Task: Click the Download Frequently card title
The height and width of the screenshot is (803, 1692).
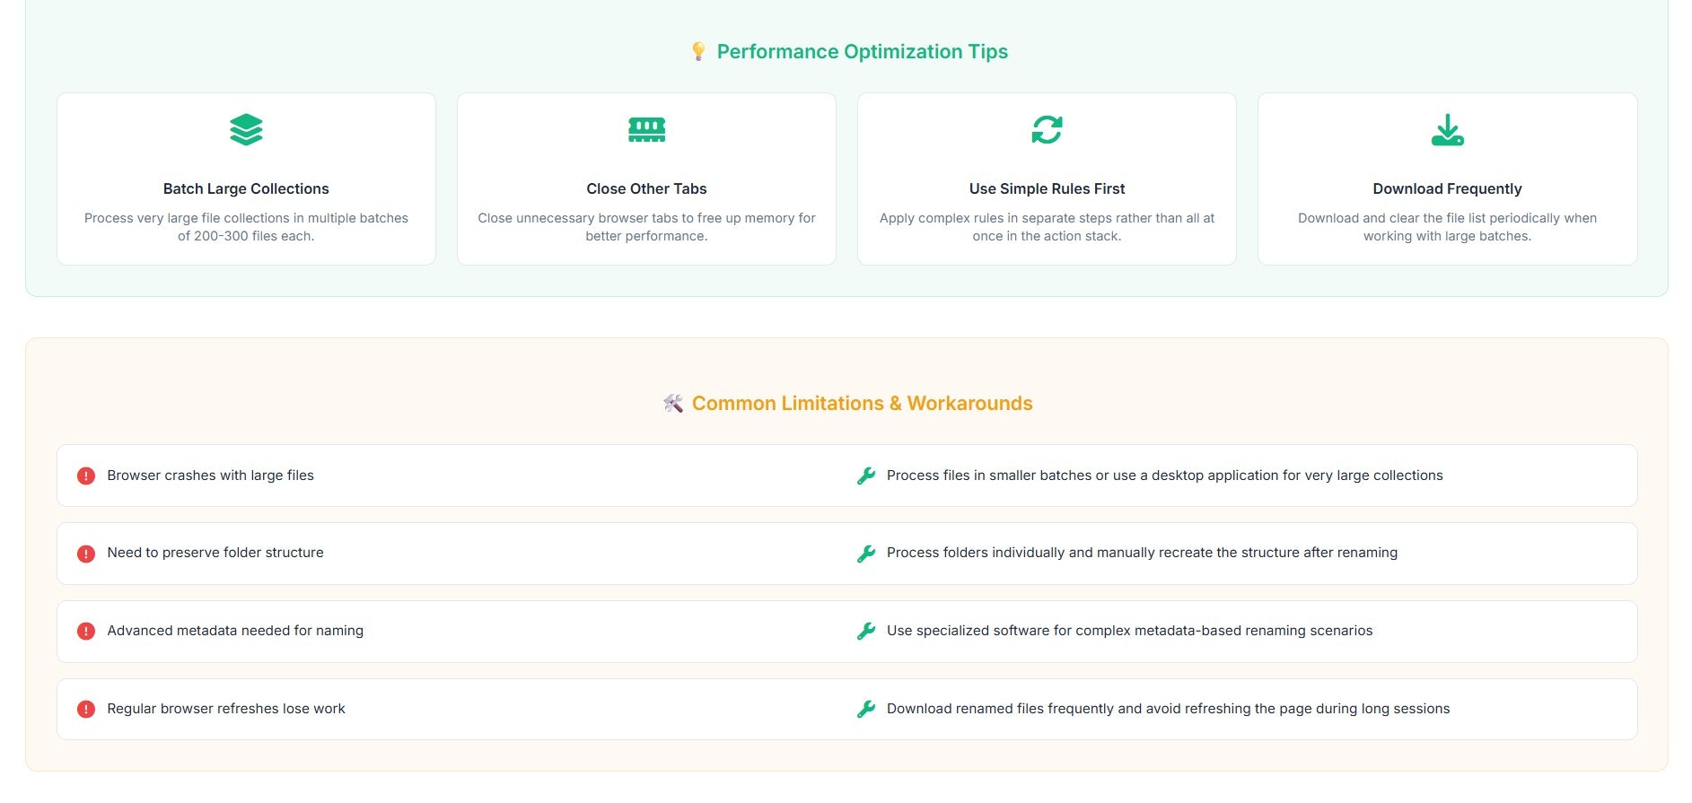Action: point(1447,188)
